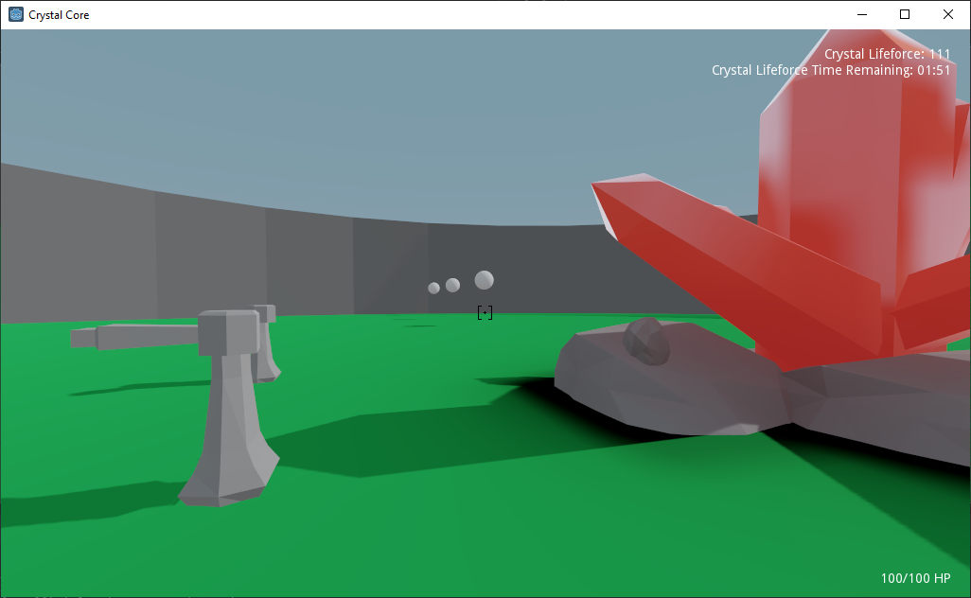Click the crosshair reticle at screen center
Screen dimensions: 971x598
[x=485, y=312]
